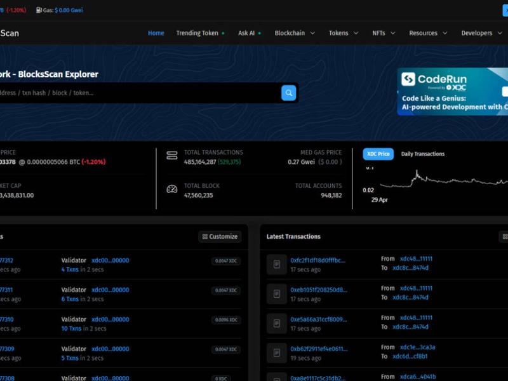Click the blue search magnifier button
This screenshot has height=381, width=508.
[288, 93]
